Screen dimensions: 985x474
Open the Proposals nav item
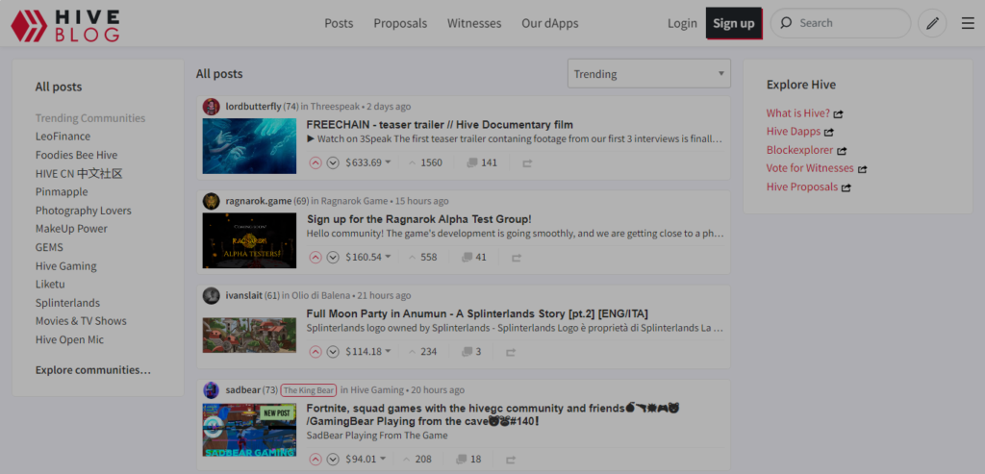click(x=400, y=23)
